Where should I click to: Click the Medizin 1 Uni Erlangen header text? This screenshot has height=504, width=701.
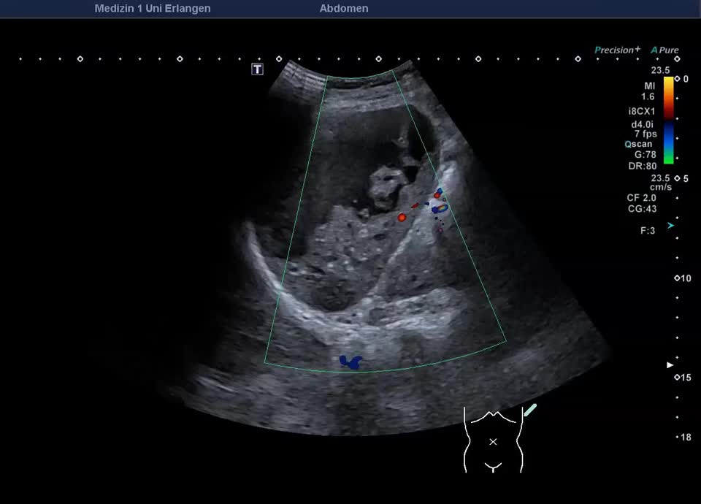(153, 9)
